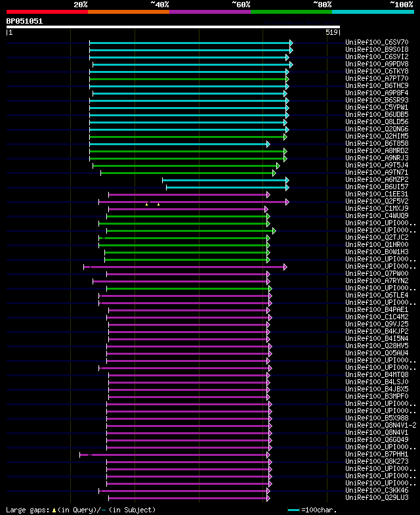Select the UniRef100_A9T5J4 label
420x515 pixels.
click(x=377, y=166)
